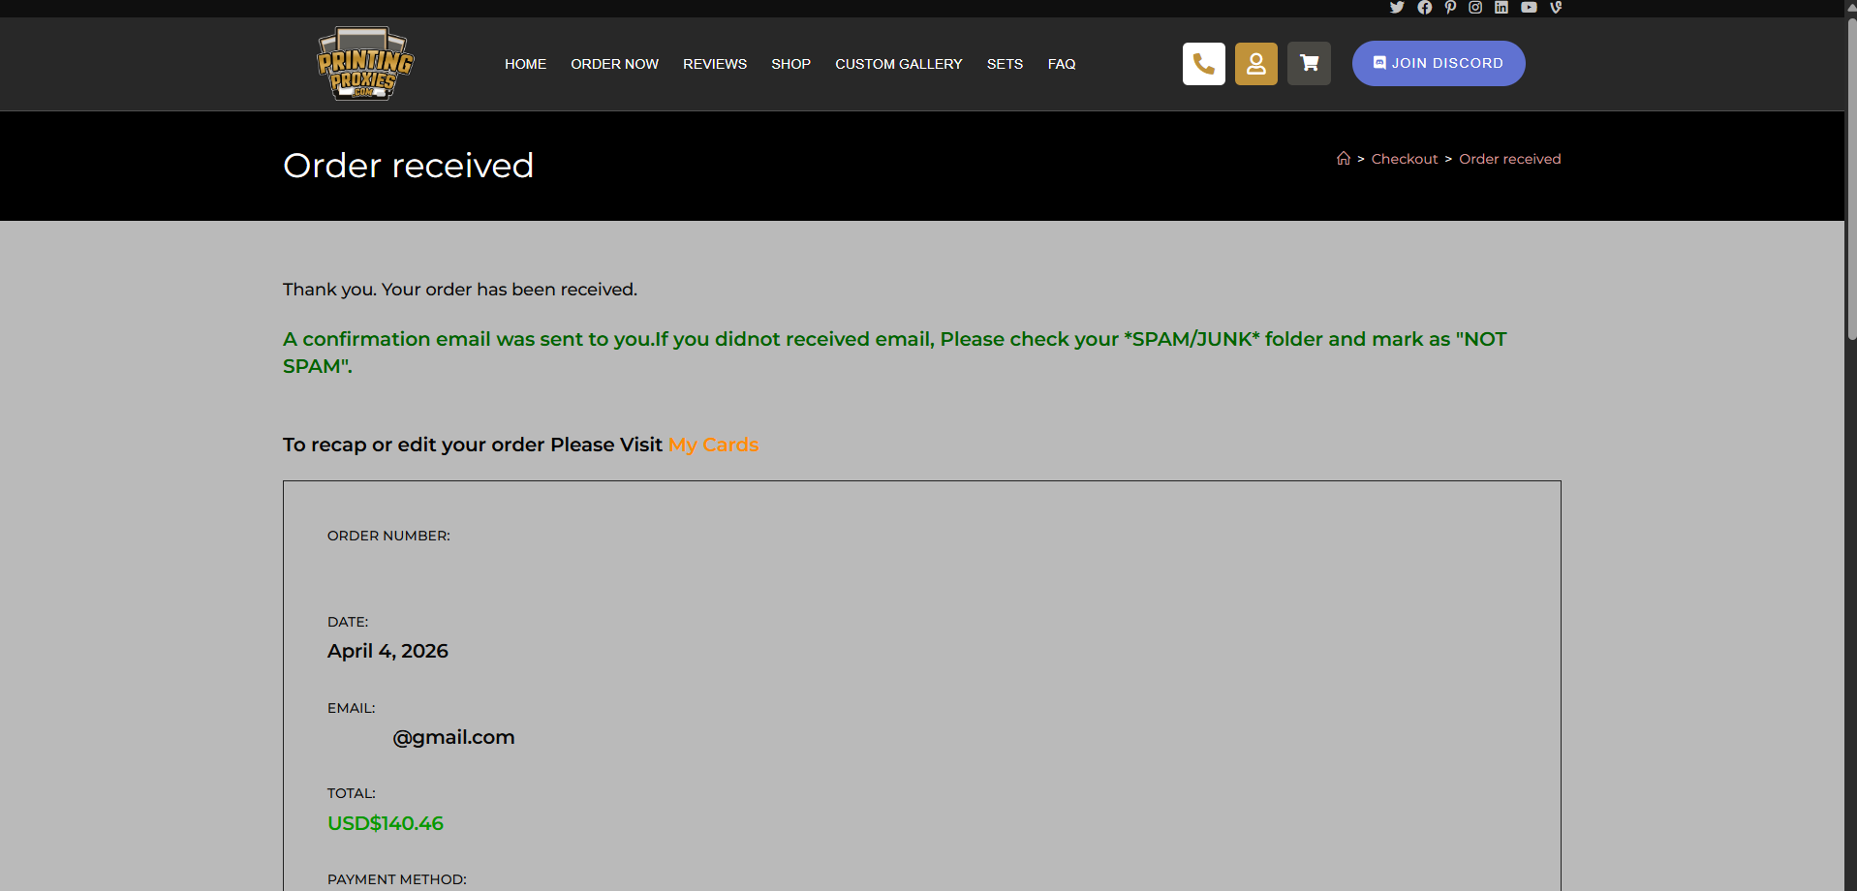Open the shopping cart icon

click(1309, 64)
